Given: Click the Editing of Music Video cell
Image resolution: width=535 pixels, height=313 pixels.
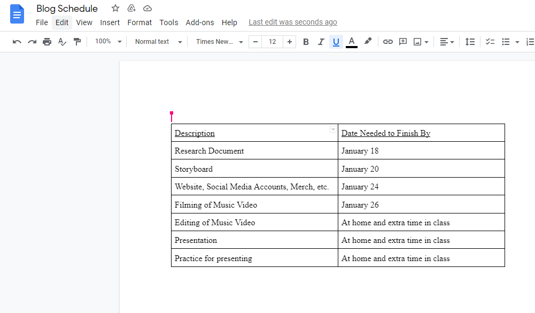Looking at the screenshot, I should click(254, 223).
